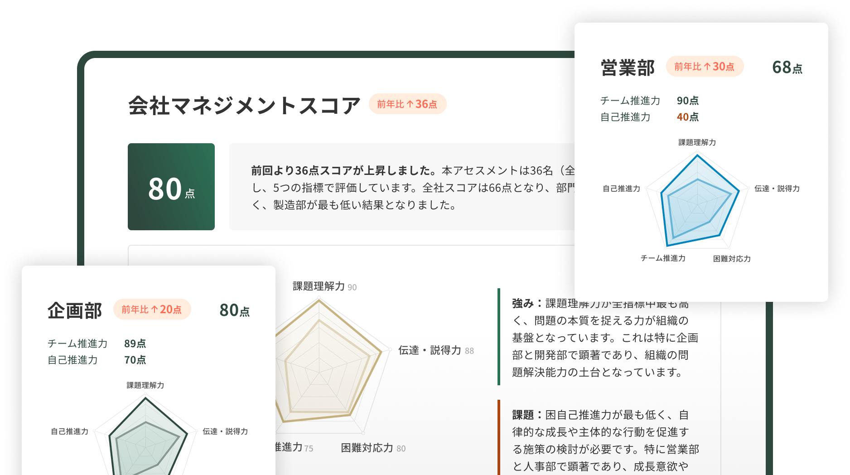Viewport: 850px width, 475px height.
Task: Click the summary text starting 前回より36点
Action: click(x=408, y=188)
